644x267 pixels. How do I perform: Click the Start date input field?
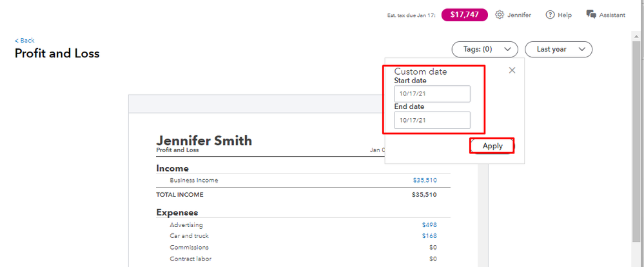pos(432,94)
